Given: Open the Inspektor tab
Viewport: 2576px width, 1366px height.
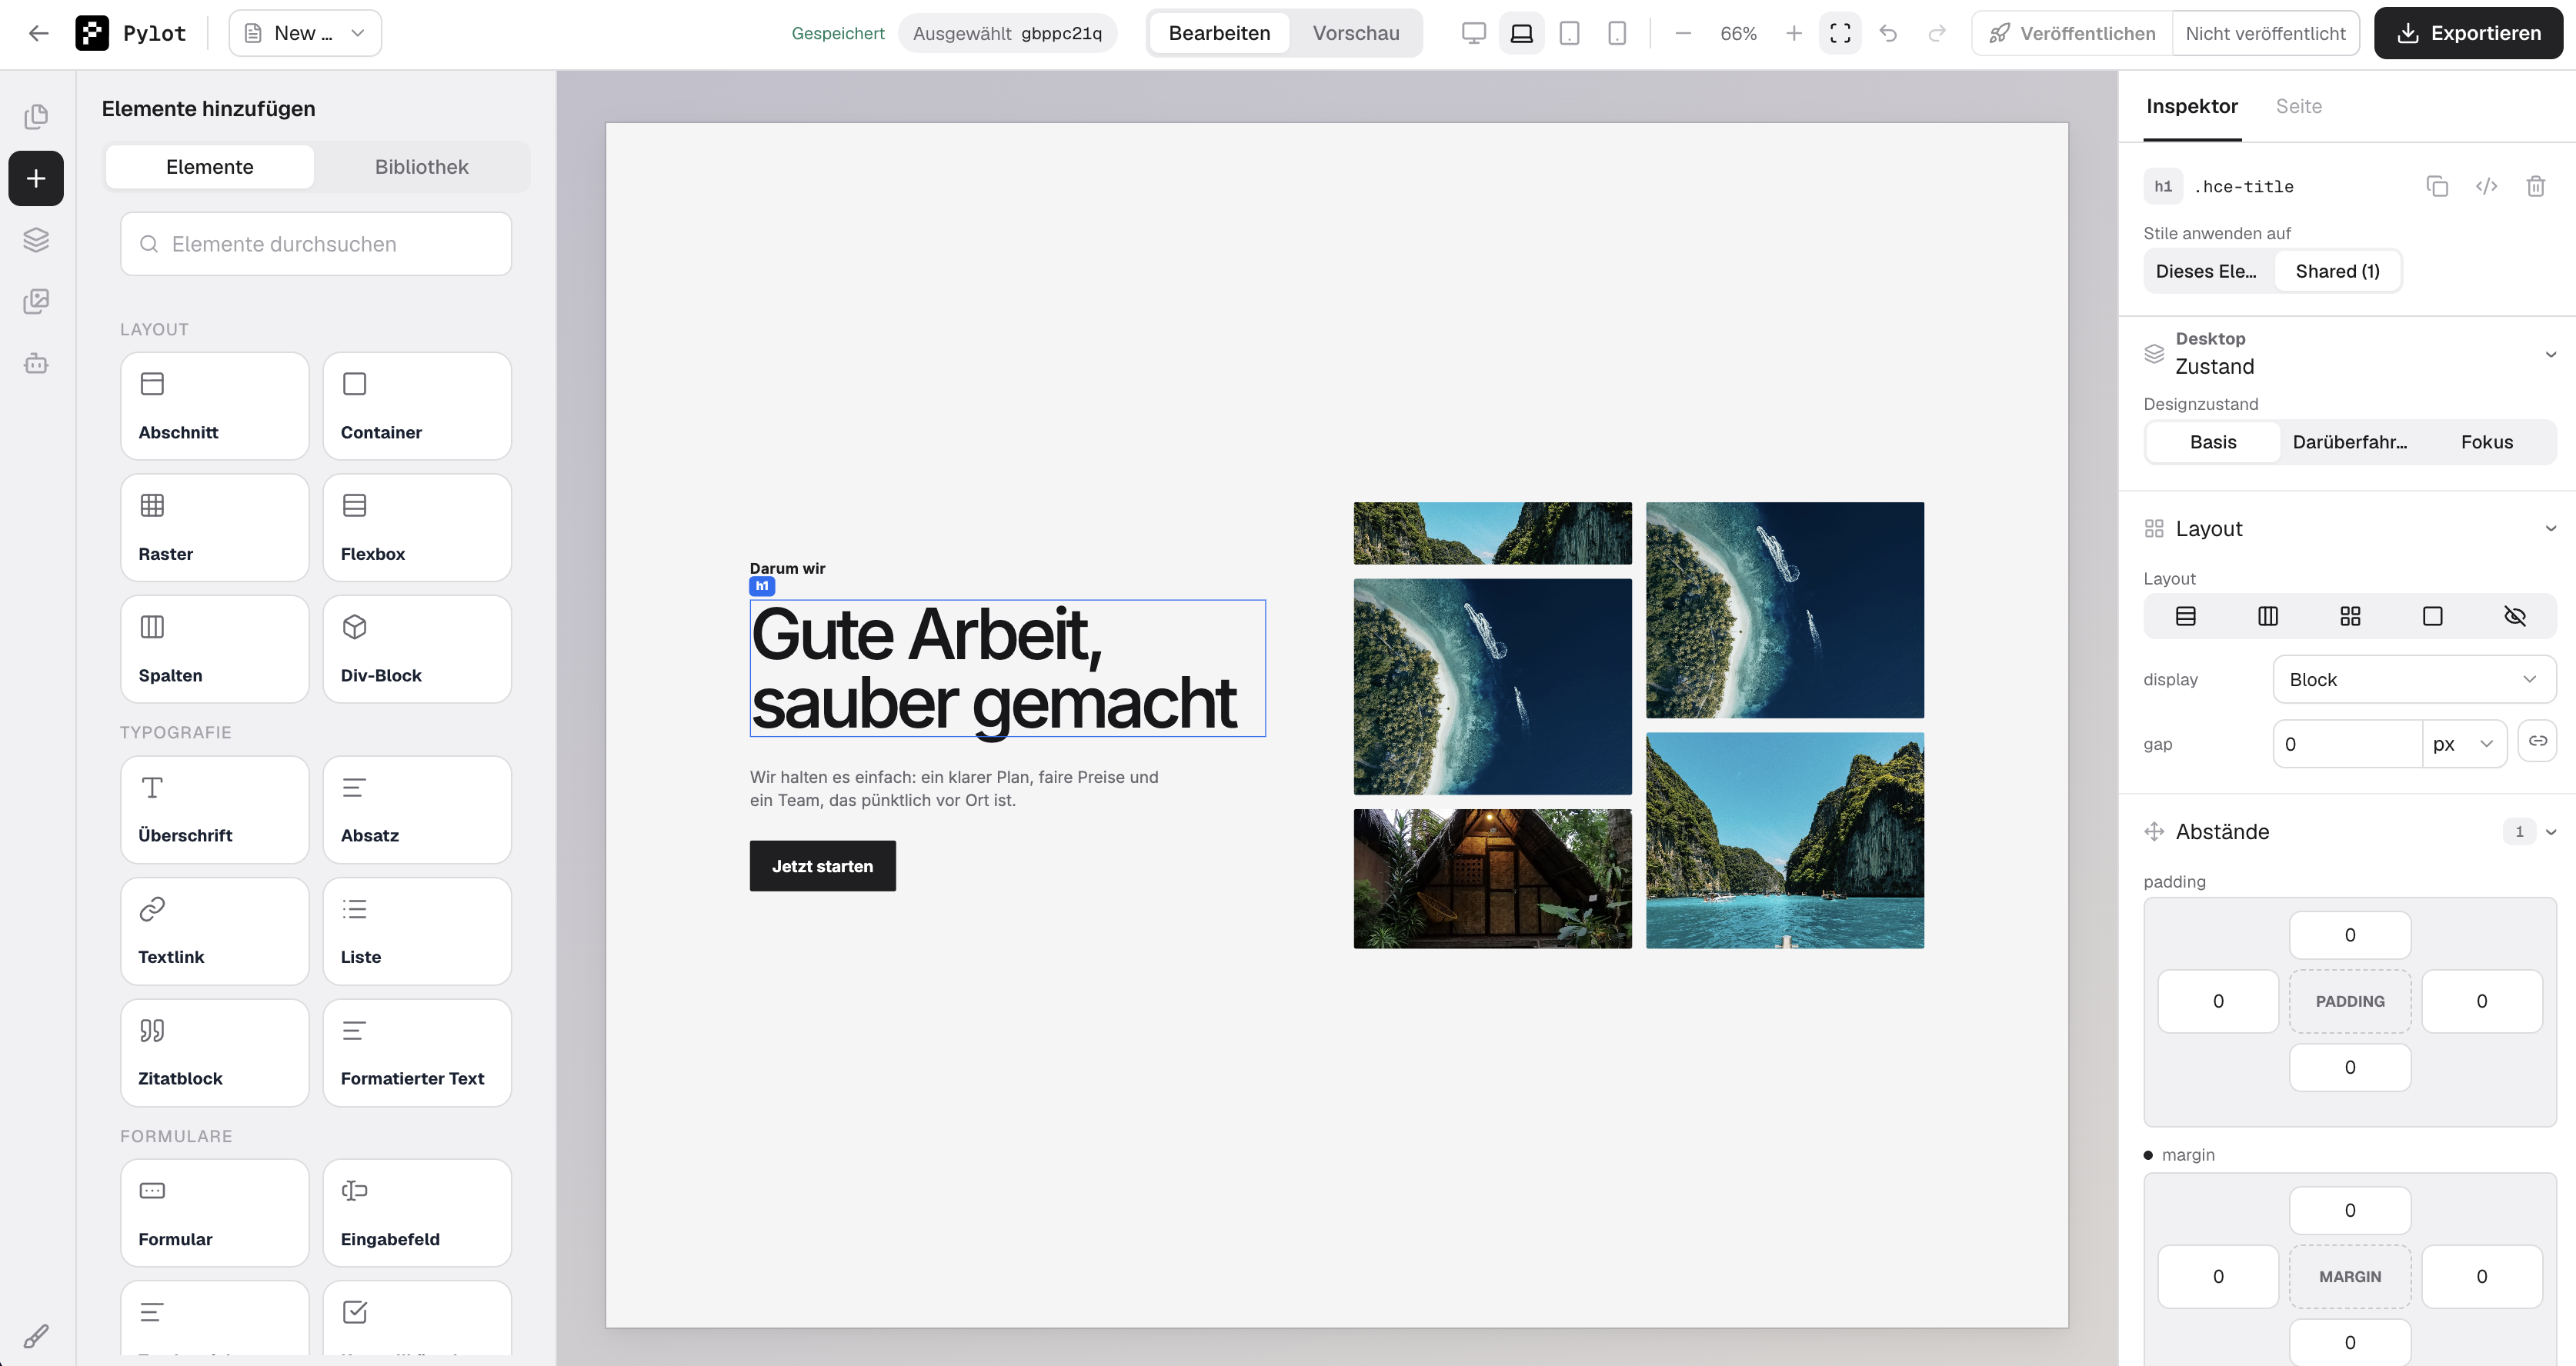Looking at the screenshot, I should pyautogui.click(x=2192, y=106).
